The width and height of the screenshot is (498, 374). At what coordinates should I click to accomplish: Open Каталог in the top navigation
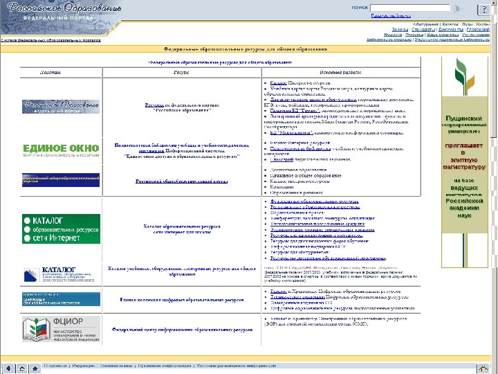pos(450,24)
